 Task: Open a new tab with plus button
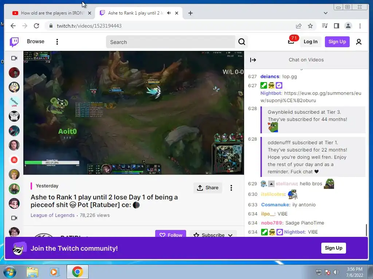[x=190, y=13]
